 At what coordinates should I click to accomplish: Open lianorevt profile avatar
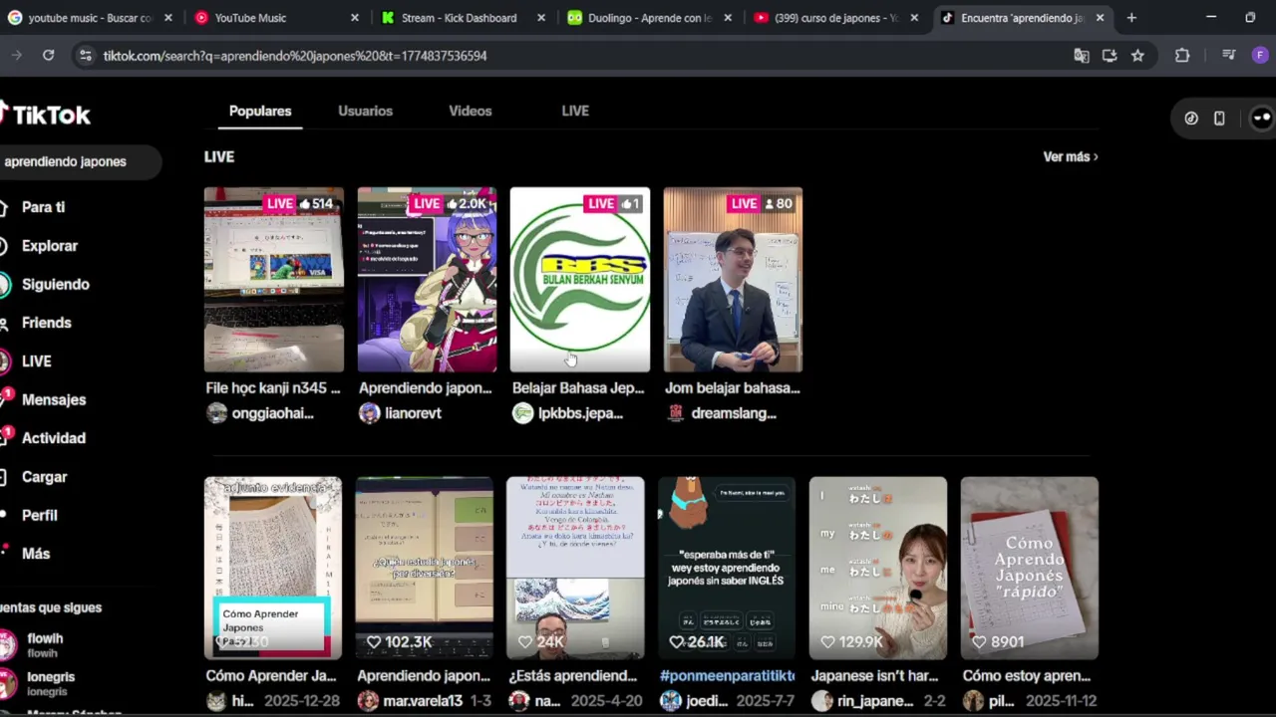click(370, 413)
